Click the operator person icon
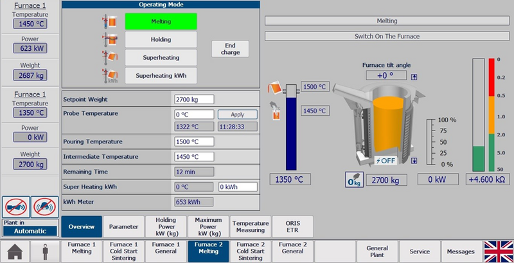 pyautogui.click(x=45, y=251)
